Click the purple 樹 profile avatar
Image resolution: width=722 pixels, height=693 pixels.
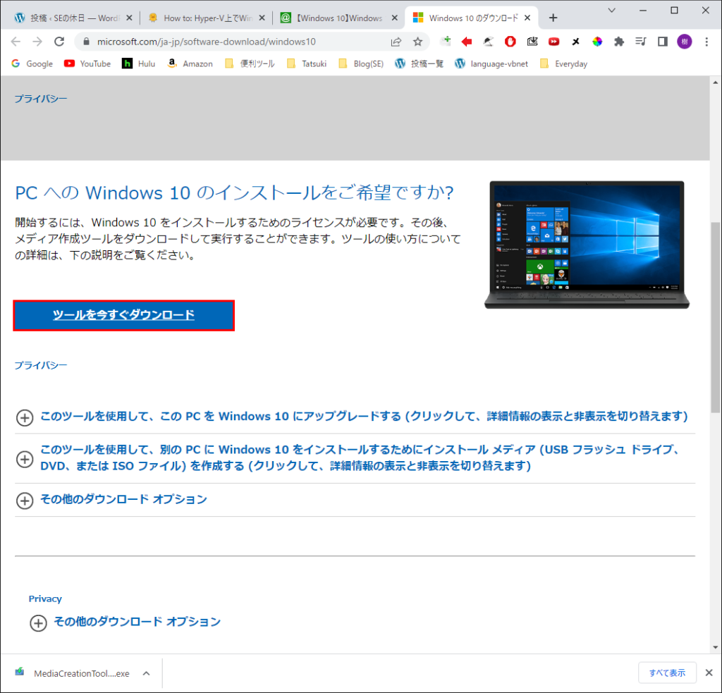point(684,42)
